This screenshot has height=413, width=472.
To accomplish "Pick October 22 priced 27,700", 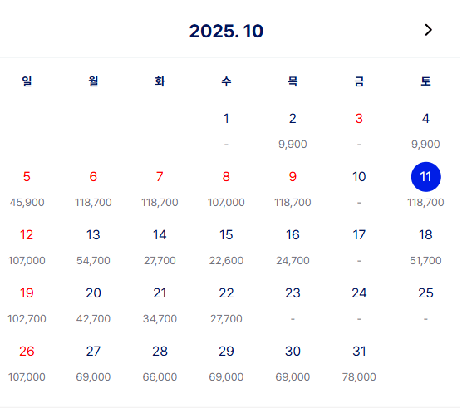I will click(226, 305).
